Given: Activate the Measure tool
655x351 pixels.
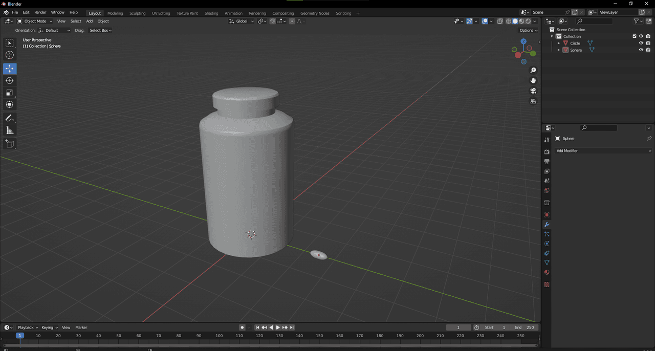Looking at the screenshot, I should point(10,130).
